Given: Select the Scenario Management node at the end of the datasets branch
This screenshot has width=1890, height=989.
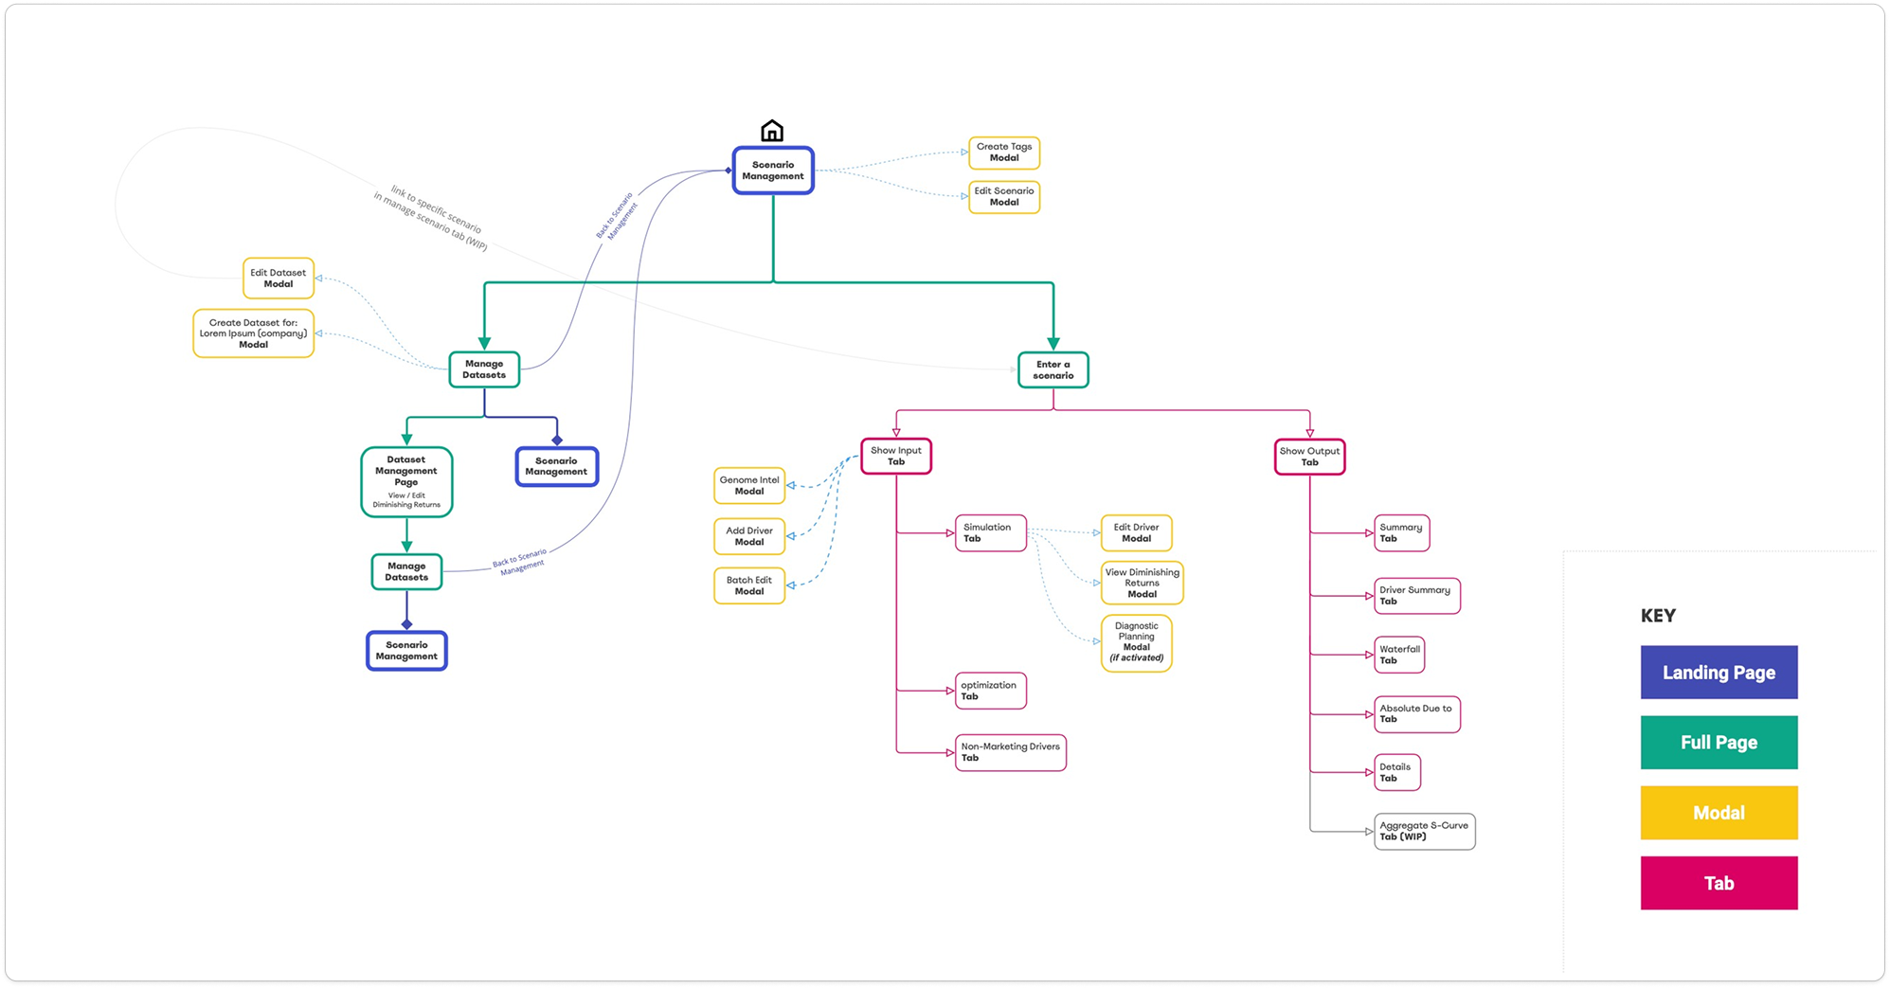Looking at the screenshot, I should [x=406, y=651].
